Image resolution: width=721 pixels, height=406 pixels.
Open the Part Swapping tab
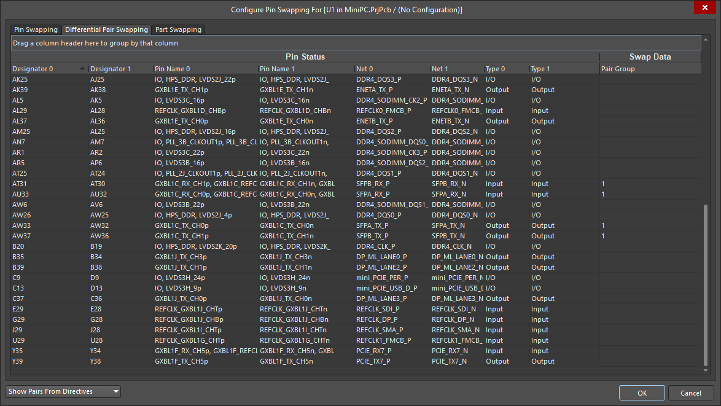click(178, 29)
